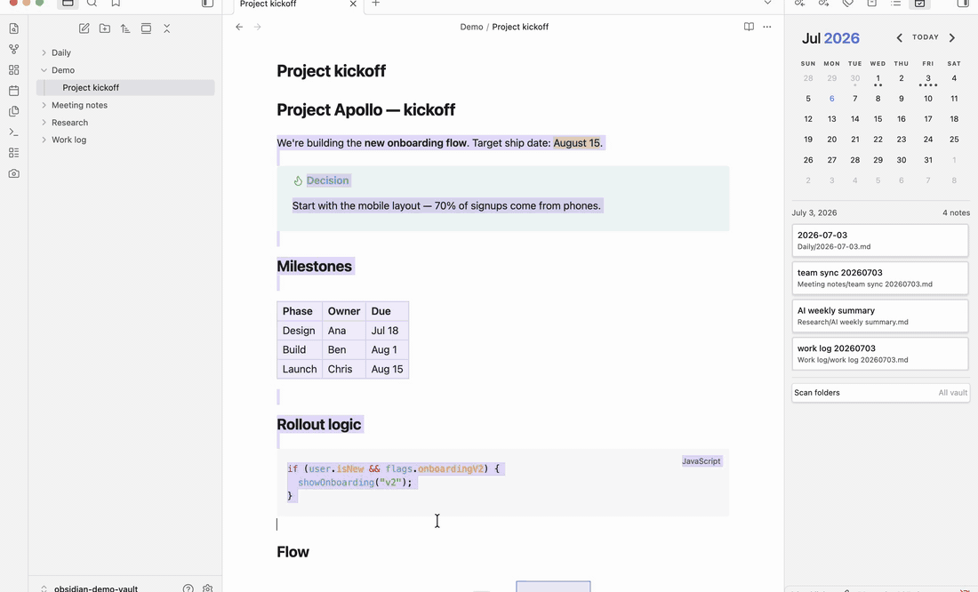Click auto-reveal current file icon
978x592 pixels.
[146, 28]
